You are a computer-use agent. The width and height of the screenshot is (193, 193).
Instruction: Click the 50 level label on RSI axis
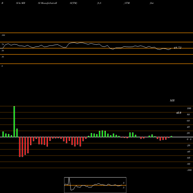tap(3, 51)
